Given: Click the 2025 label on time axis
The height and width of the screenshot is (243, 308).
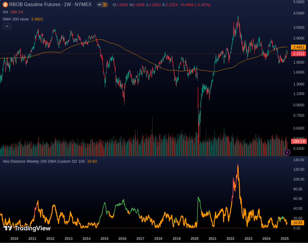Looking at the screenshot, I should (285, 239).
